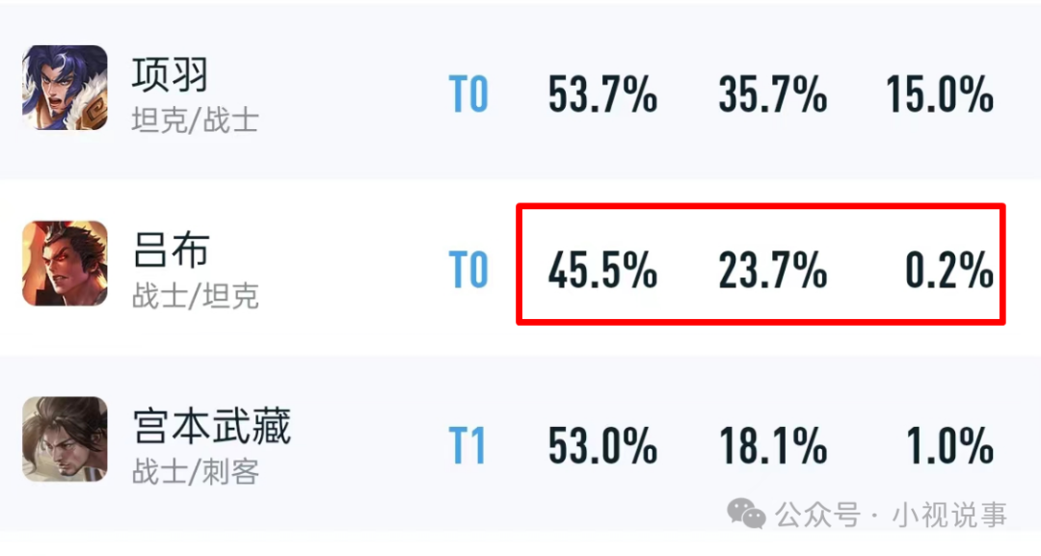Tap the 吕布 hero portrait
Image resolution: width=1041 pixels, height=556 pixels.
click(x=65, y=263)
